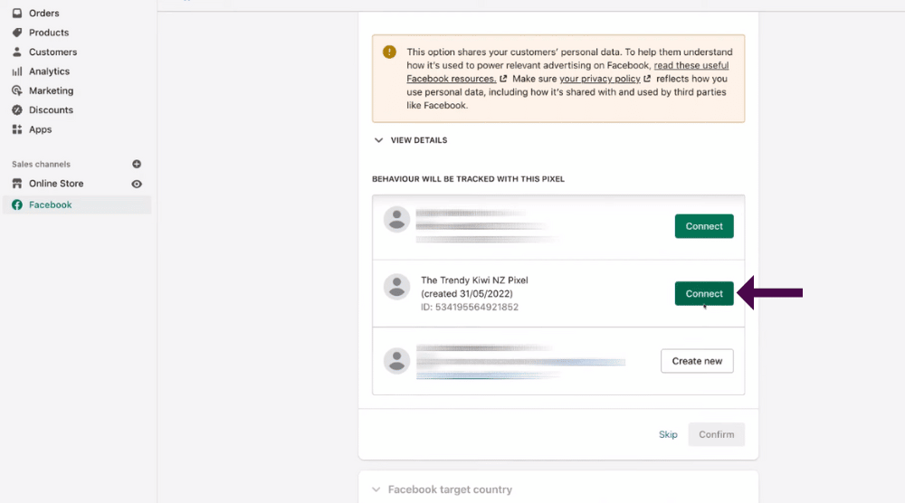905x503 pixels.
Task: Click the Online Store shop icon
Action: point(17,184)
